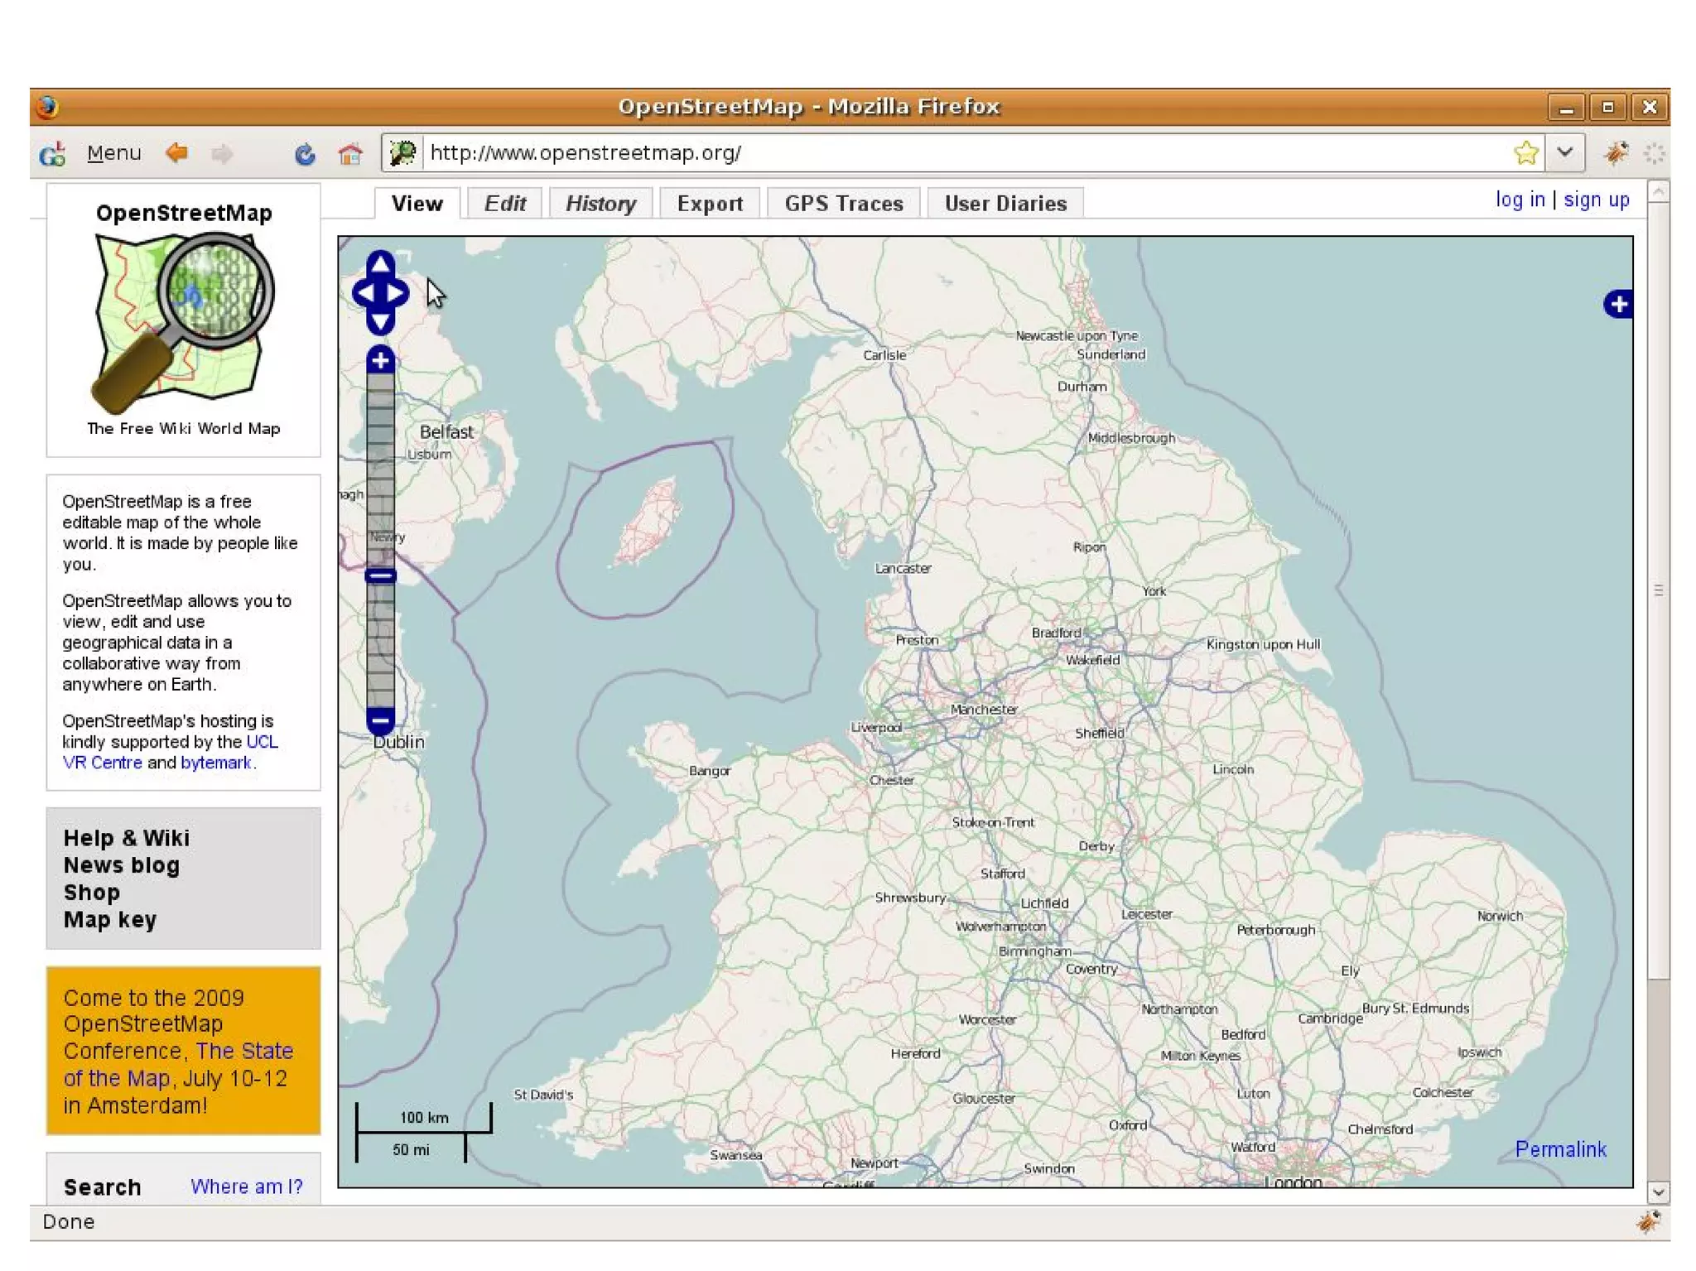The image size is (1696, 1271).
Task: Click the Where am I? link
Action: (x=247, y=1187)
